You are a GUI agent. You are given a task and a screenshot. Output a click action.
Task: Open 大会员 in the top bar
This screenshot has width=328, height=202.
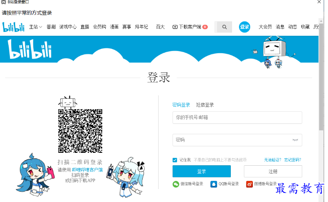click(x=265, y=27)
